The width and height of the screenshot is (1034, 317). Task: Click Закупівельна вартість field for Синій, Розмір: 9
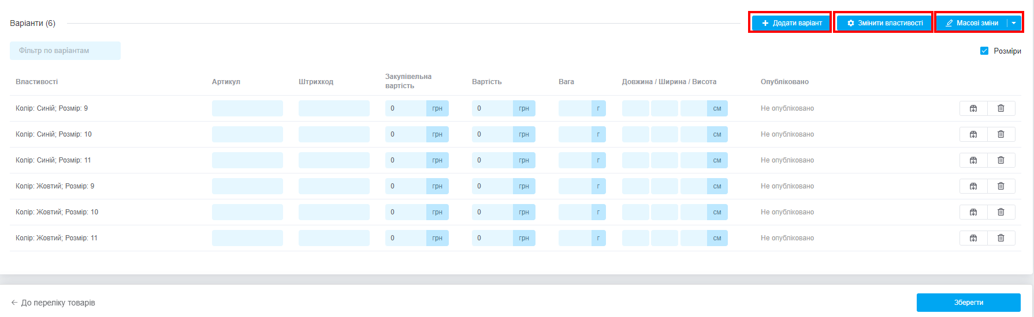coord(406,108)
